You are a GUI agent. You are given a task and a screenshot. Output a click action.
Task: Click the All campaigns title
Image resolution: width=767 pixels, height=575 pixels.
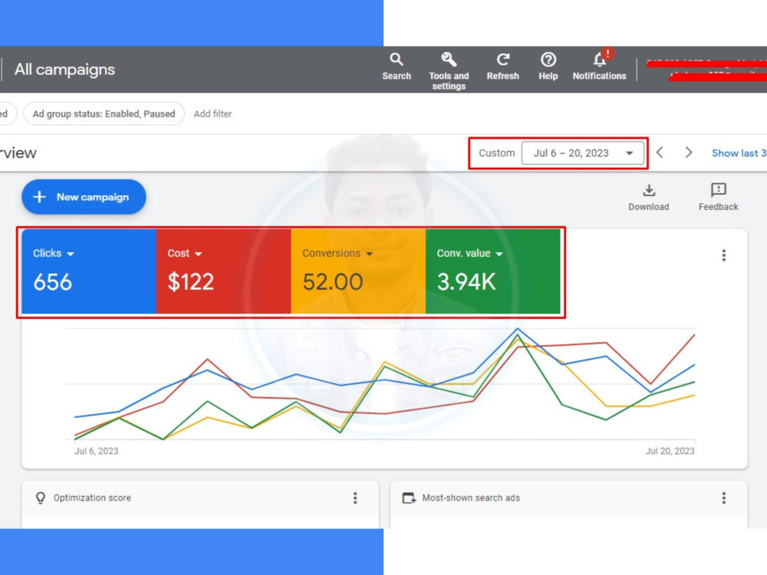click(x=64, y=70)
